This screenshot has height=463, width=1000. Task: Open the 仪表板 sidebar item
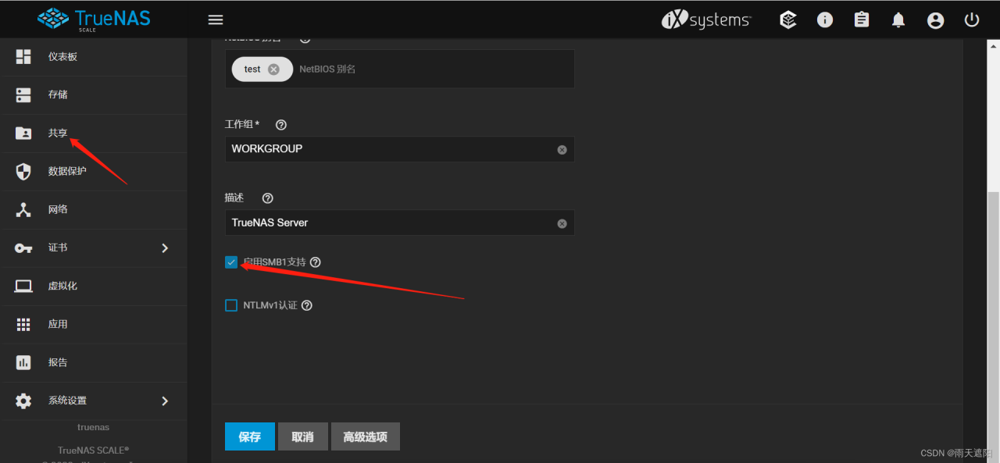[x=62, y=56]
